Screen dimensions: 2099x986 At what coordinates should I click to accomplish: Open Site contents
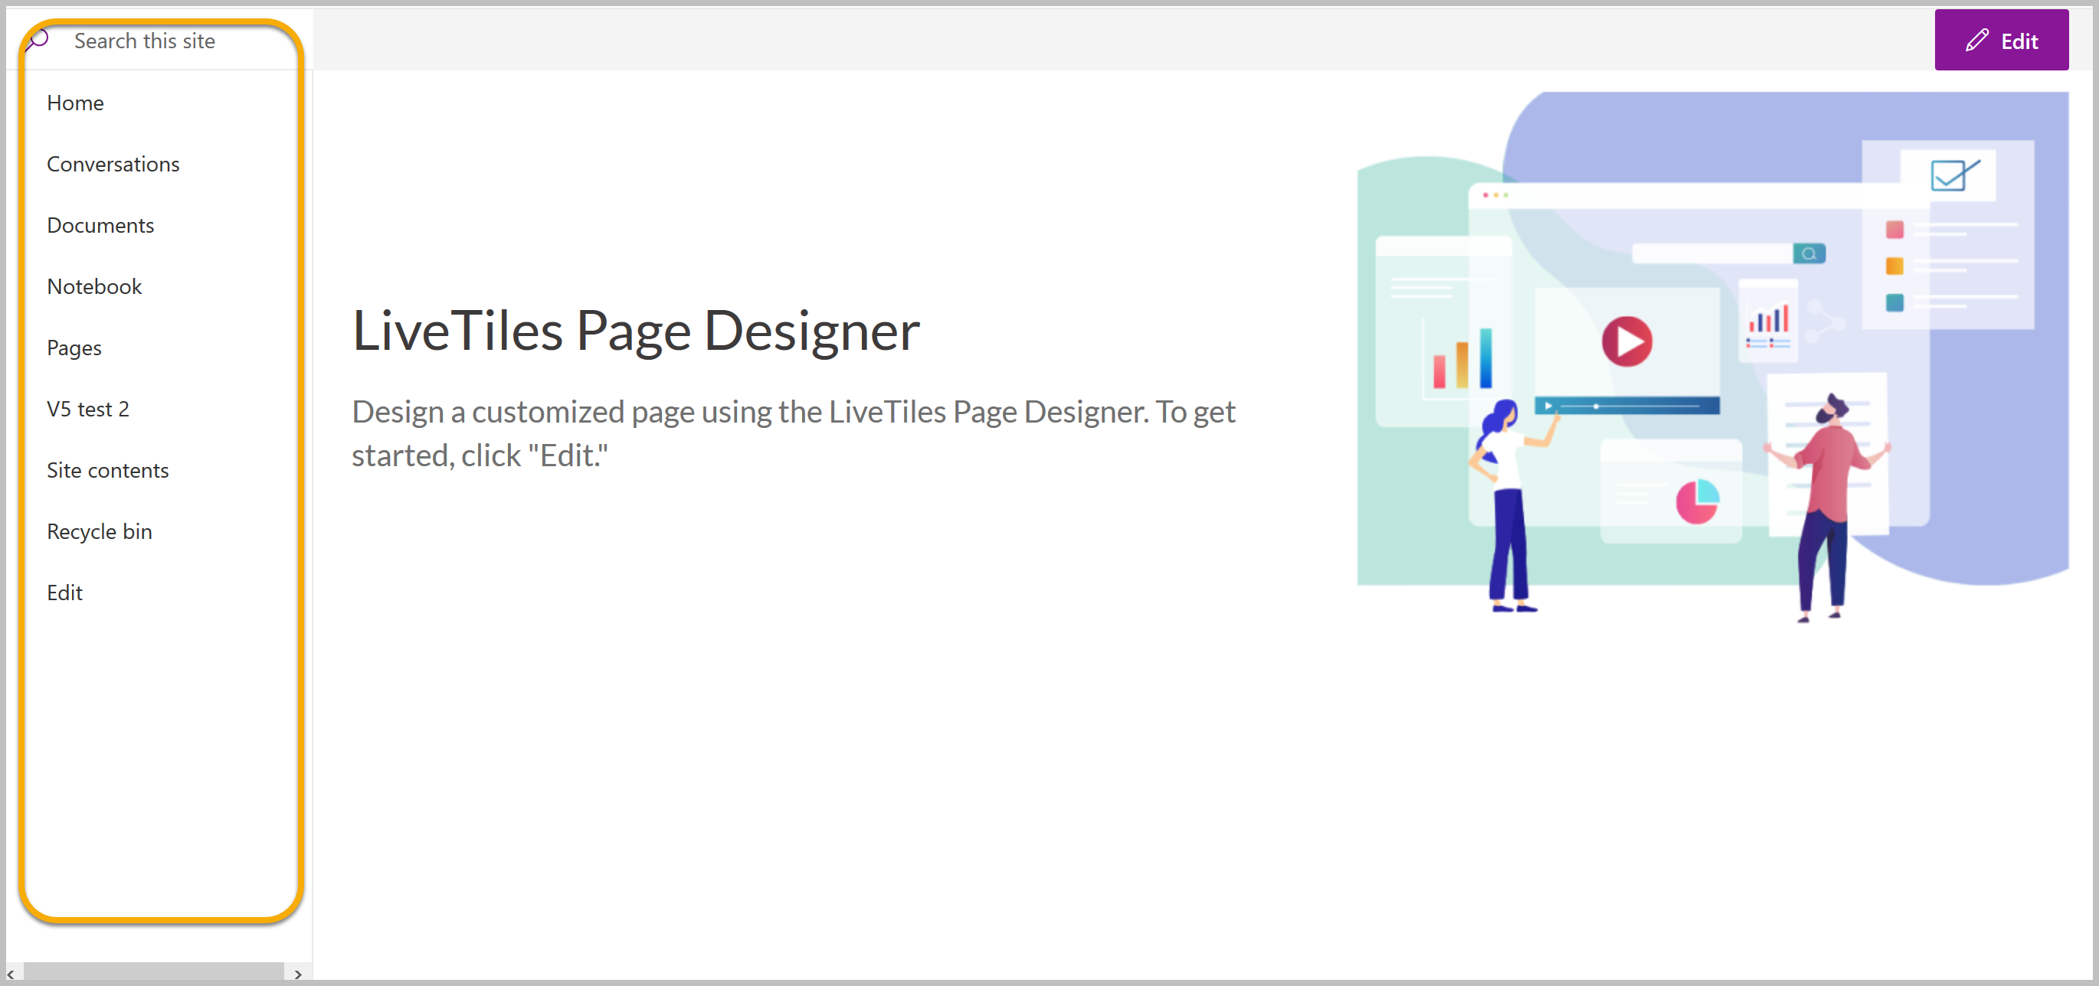(106, 470)
